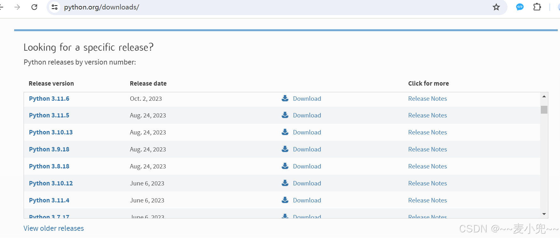Screen dimensions: 560x238
Task: Click Download text for Python 3.10.12
Action: 307,183
